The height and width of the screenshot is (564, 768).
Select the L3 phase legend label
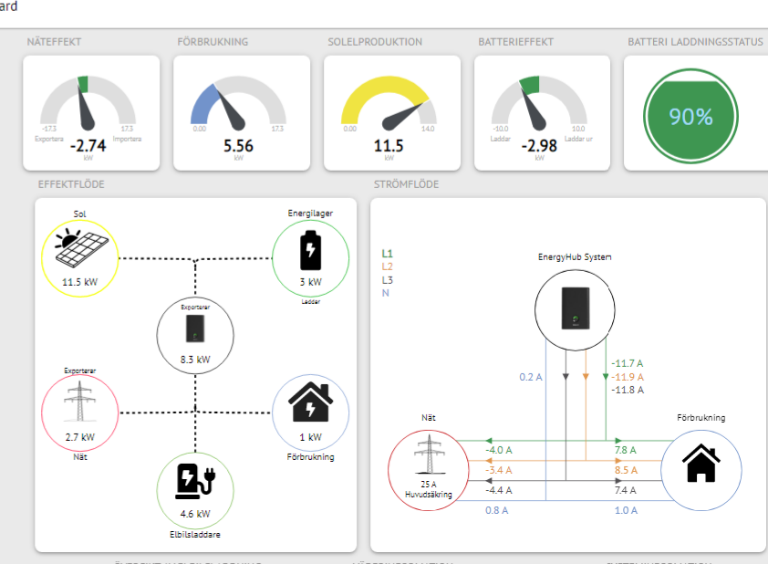click(x=388, y=279)
